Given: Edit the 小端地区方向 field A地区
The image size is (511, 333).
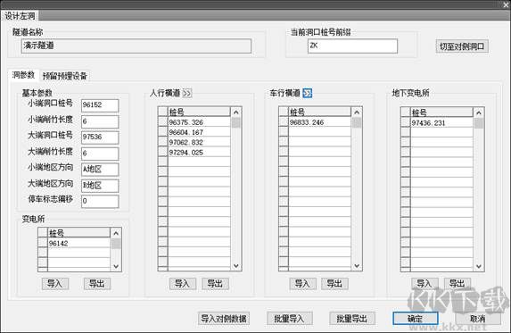Looking at the screenshot, I should 100,170.
